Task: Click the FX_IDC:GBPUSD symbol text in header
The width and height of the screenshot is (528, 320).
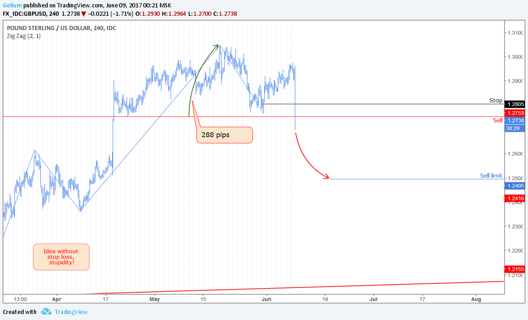Action: tap(24, 14)
